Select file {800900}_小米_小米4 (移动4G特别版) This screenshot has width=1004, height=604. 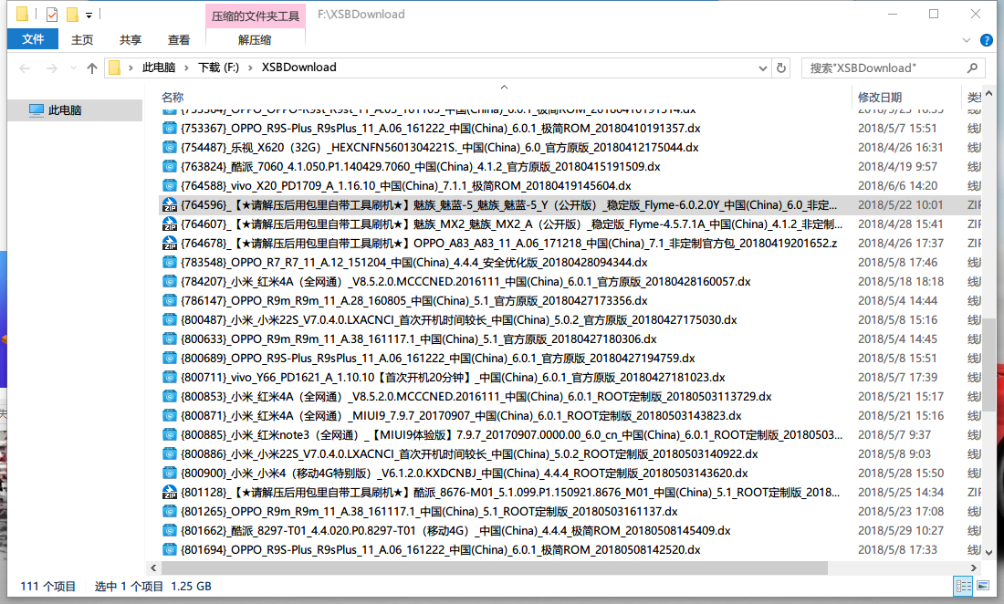(x=465, y=474)
